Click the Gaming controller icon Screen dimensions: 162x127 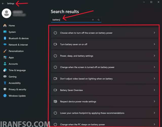point(5,76)
